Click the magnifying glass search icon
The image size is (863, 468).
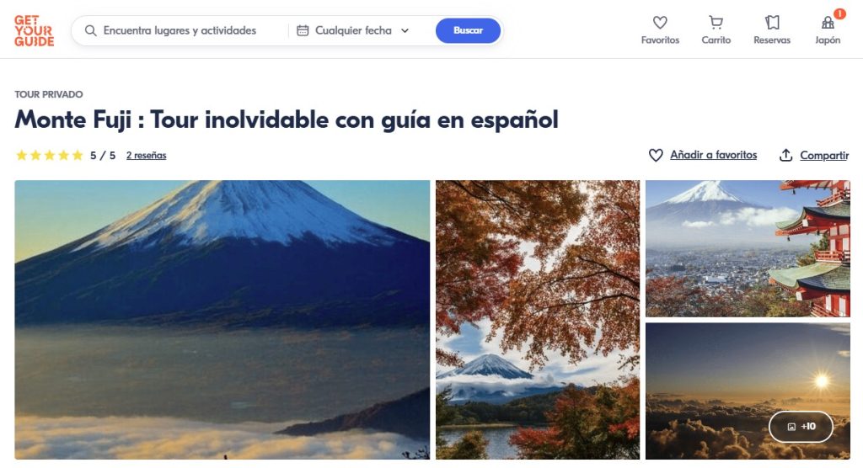click(90, 30)
